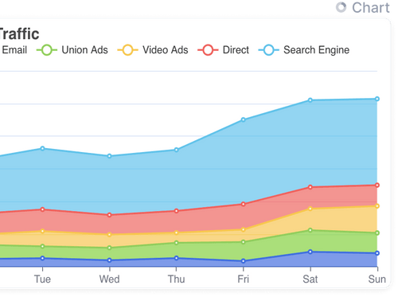This screenshot has width=398, height=297.
Task: Click the green Union Ads legend marker
Action: click(47, 50)
